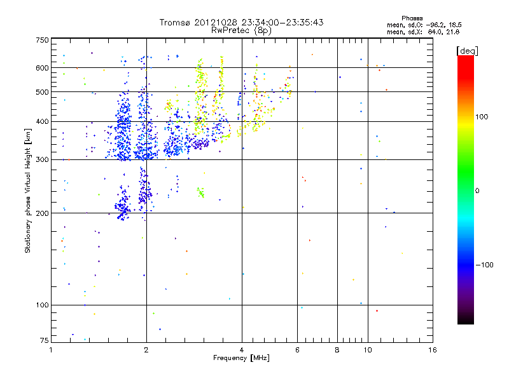Select the "mean, sd,O: -96.2, 18.5" statistics line
The image size is (509, 381).
(424, 25)
